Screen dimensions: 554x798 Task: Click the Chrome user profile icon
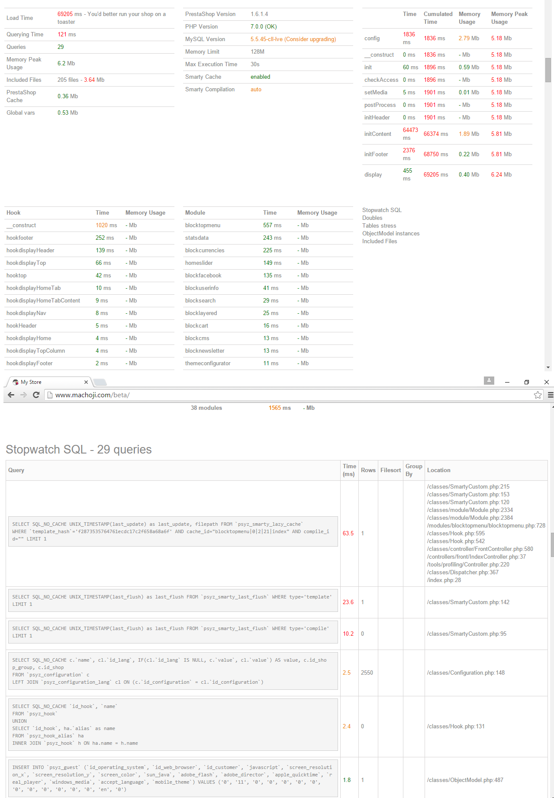pyautogui.click(x=489, y=380)
